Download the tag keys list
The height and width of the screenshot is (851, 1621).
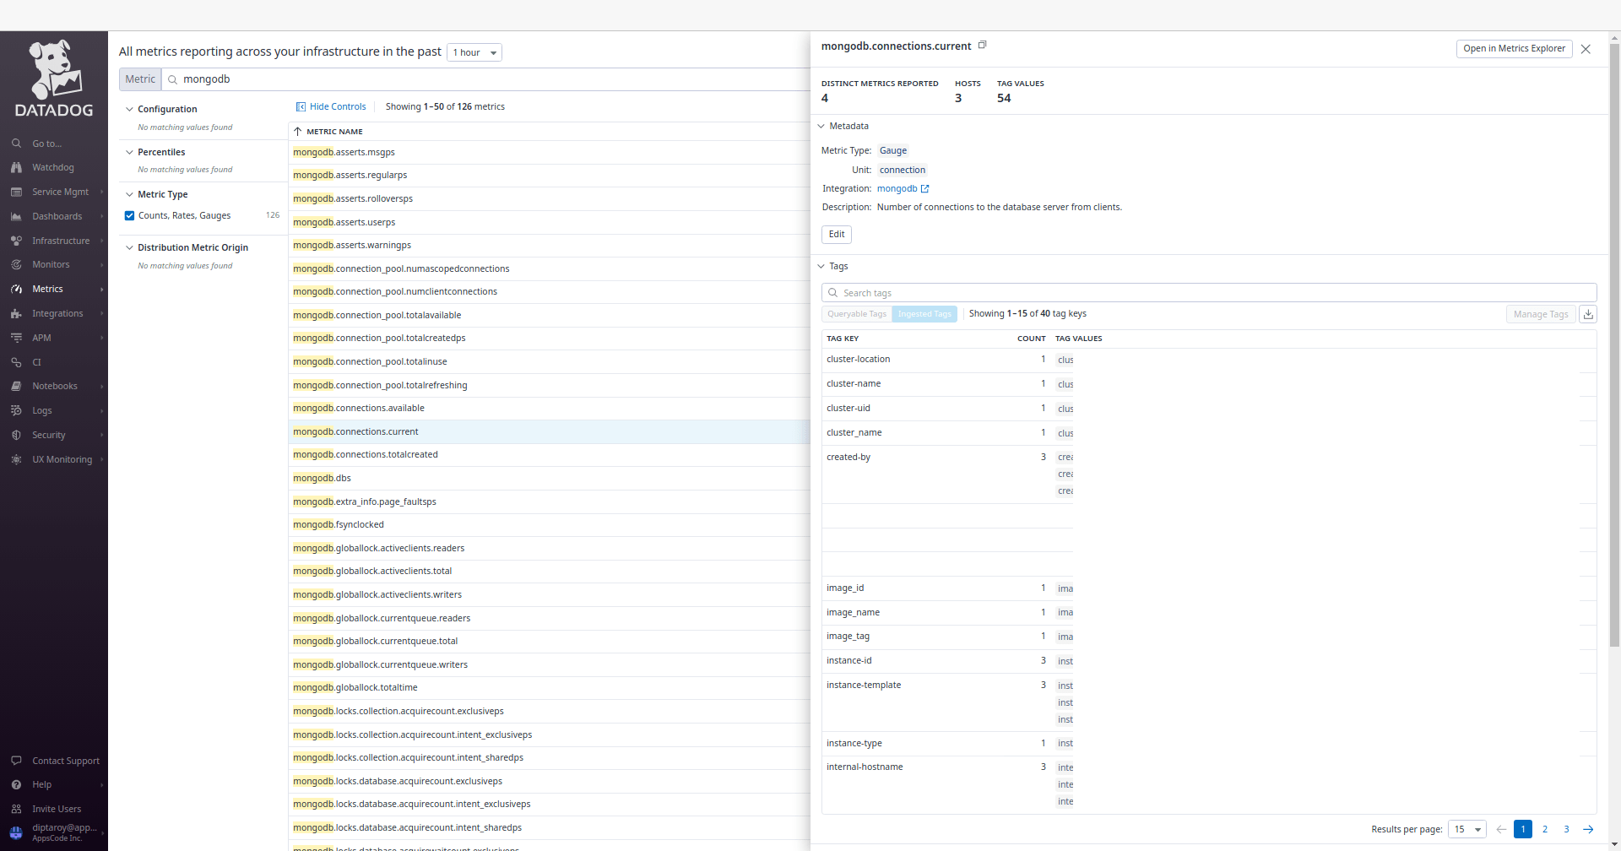click(1588, 313)
